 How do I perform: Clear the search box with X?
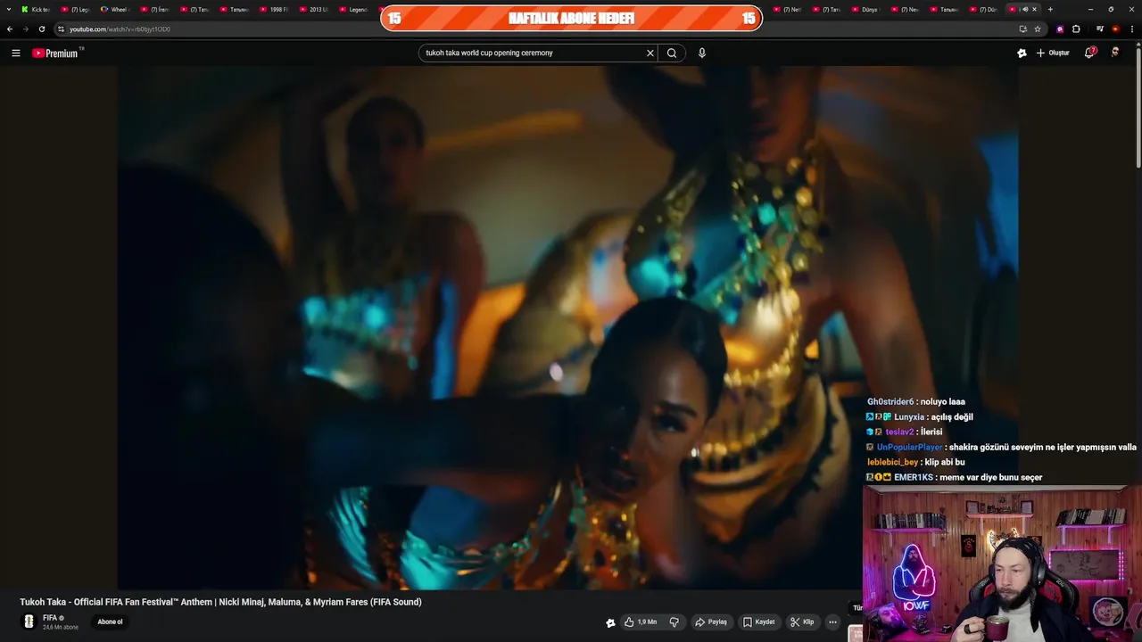[650, 53]
